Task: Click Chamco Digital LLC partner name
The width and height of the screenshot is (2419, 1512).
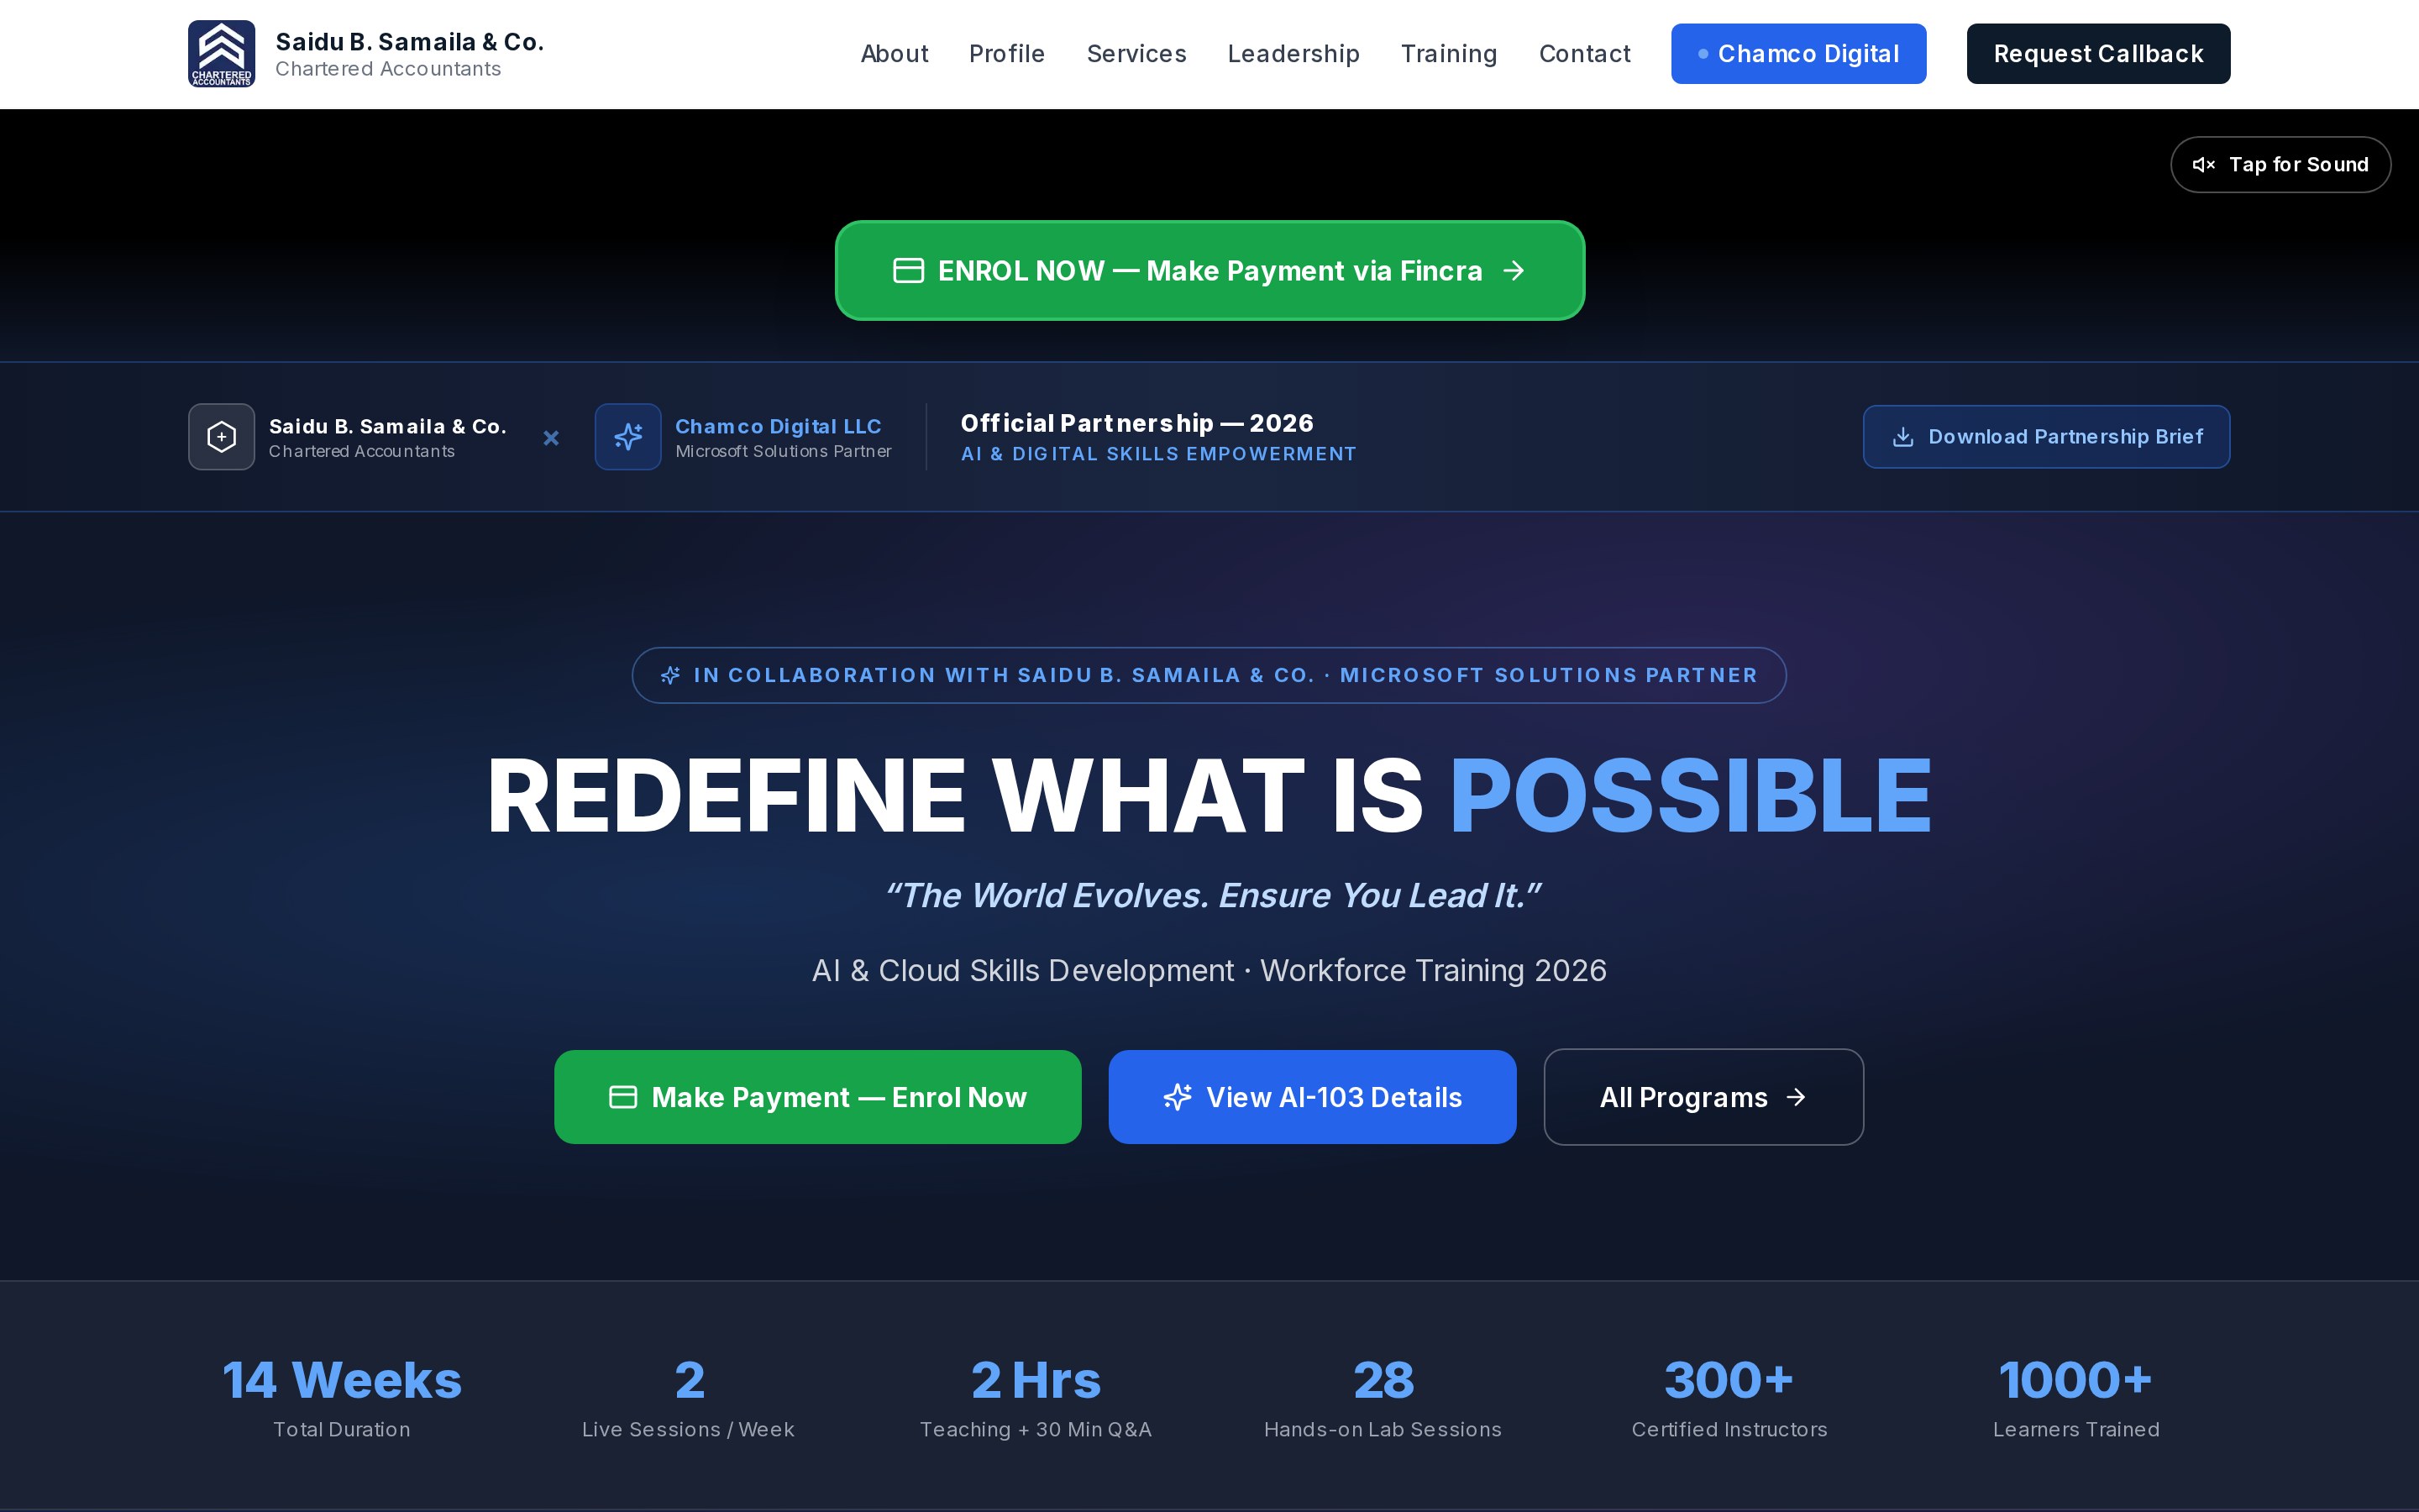Action: [778, 426]
